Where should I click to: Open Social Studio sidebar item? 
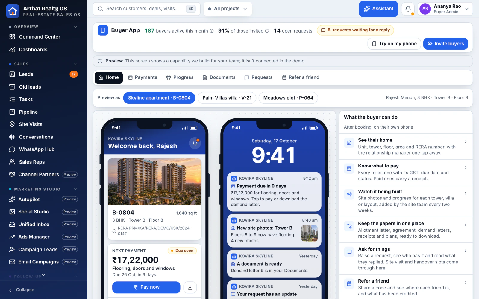[43, 212]
